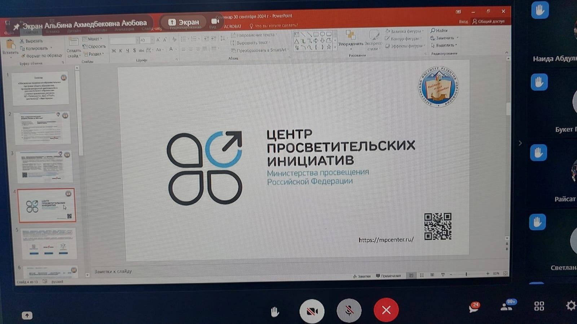Click Сбросить to reset the slide

94,46
